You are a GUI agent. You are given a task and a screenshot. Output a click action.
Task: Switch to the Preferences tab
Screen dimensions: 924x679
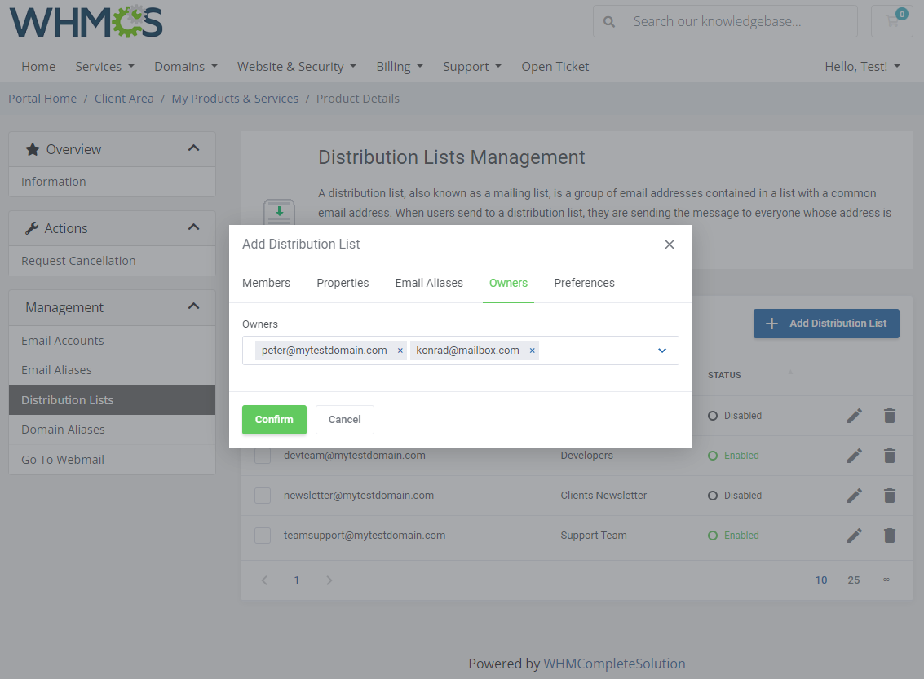click(x=584, y=283)
